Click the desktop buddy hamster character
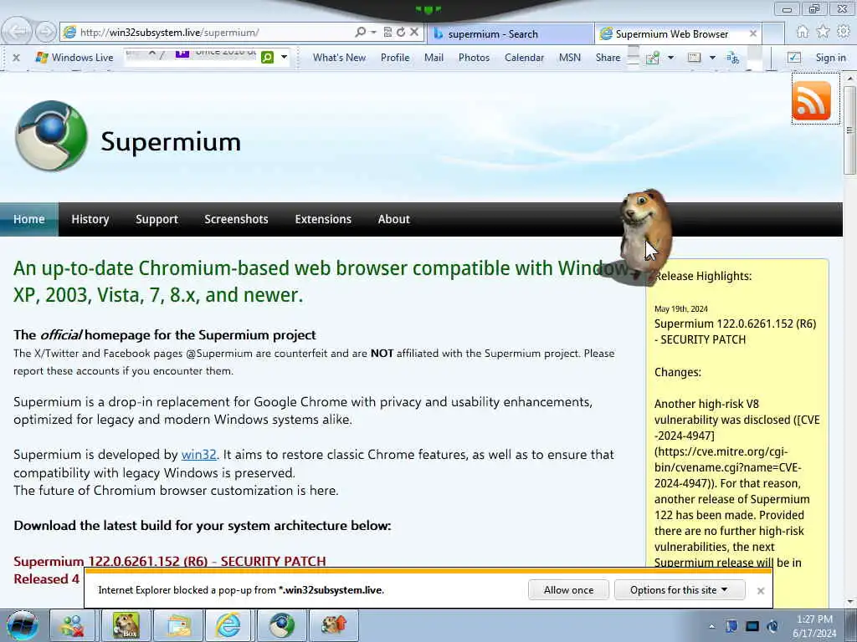Image resolution: width=857 pixels, height=642 pixels. (645, 235)
